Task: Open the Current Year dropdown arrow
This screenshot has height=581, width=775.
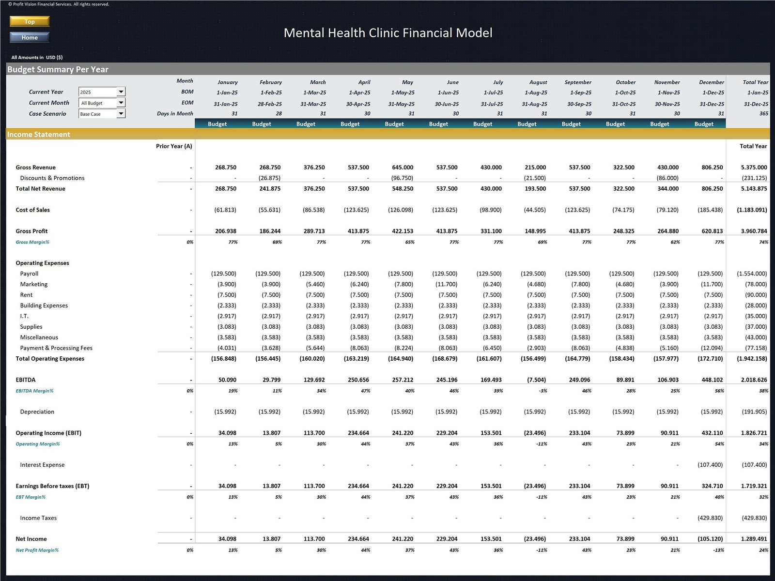Action: pyautogui.click(x=121, y=92)
